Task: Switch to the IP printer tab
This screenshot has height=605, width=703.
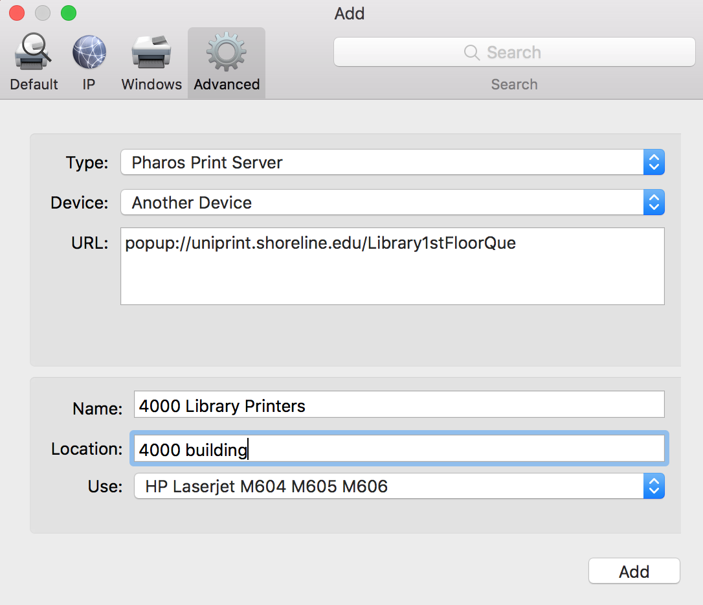Action: tap(89, 62)
